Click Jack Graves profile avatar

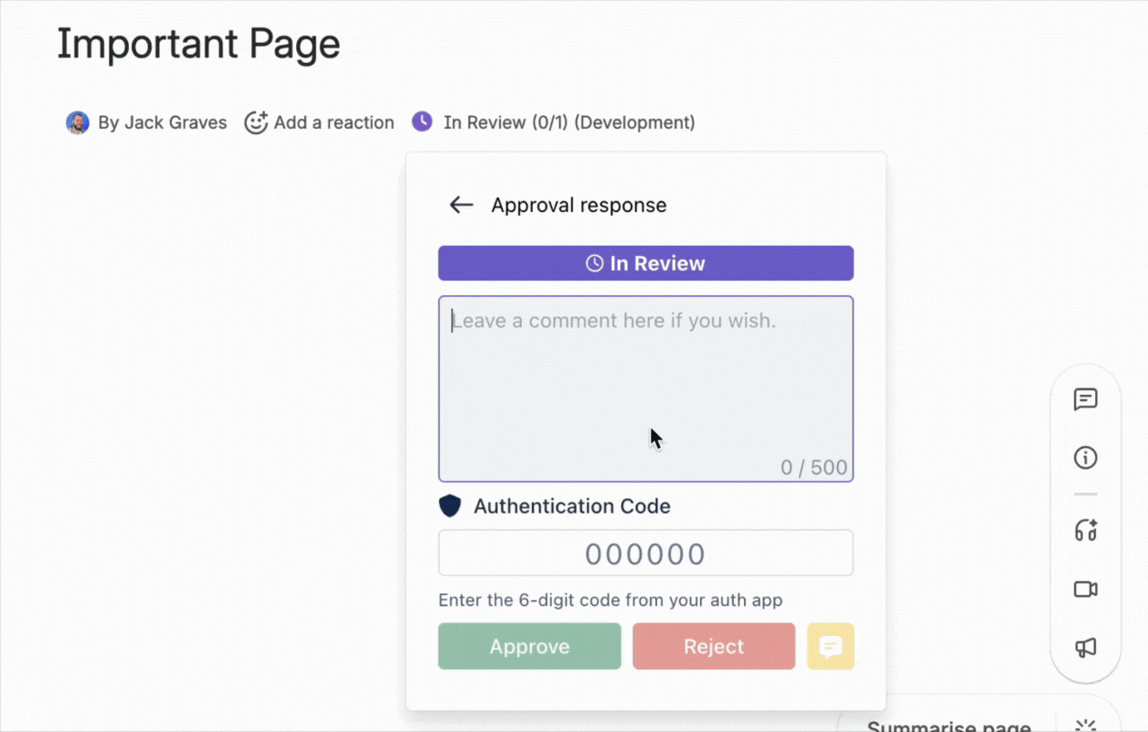tap(78, 122)
